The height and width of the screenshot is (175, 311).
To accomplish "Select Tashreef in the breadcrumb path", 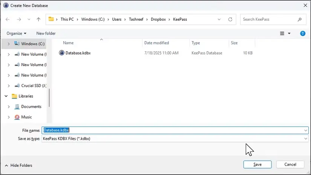I will (x=136, y=20).
